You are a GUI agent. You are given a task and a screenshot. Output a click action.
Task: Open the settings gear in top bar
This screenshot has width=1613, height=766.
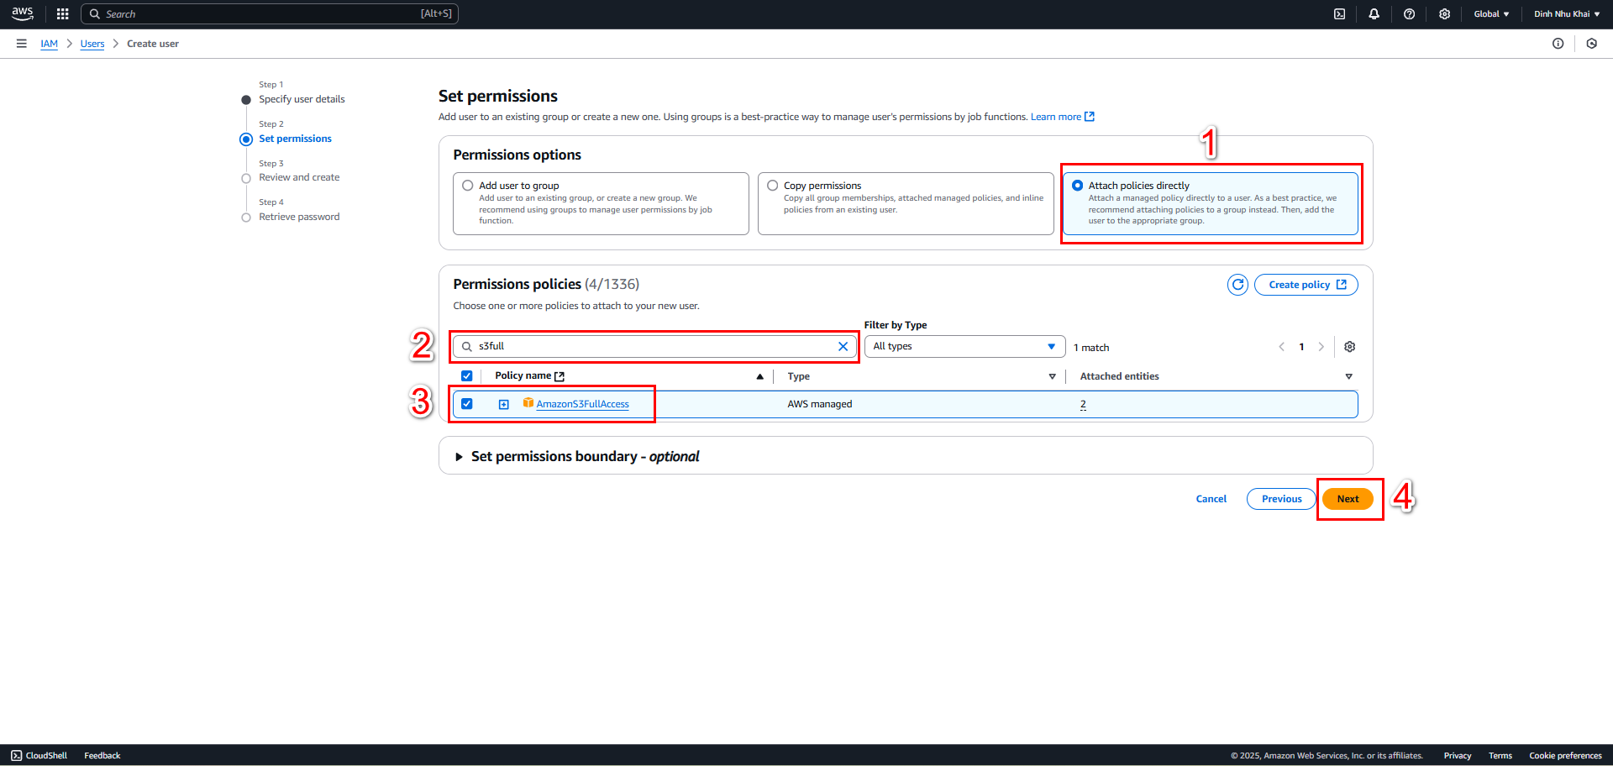click(1445, 14)
